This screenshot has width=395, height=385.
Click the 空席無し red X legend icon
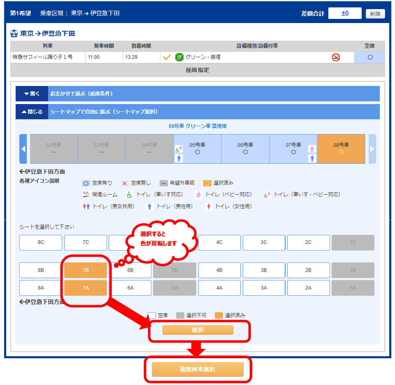(x=125, y=183)
